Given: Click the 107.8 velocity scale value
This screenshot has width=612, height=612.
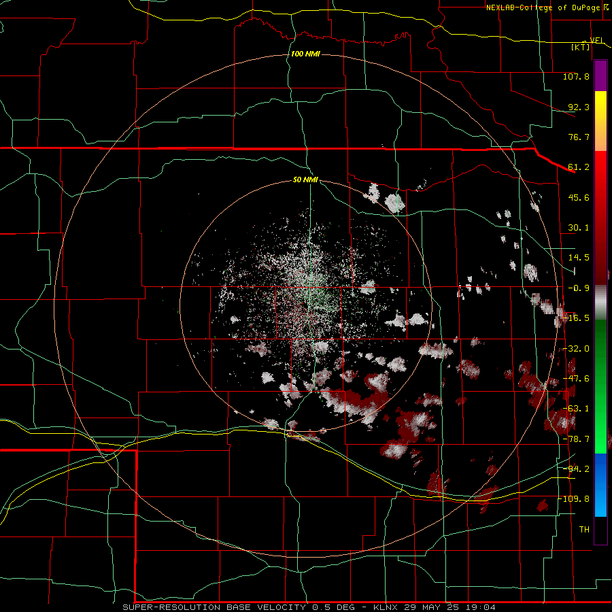Looking at the screenshot, I should point(576,76).
